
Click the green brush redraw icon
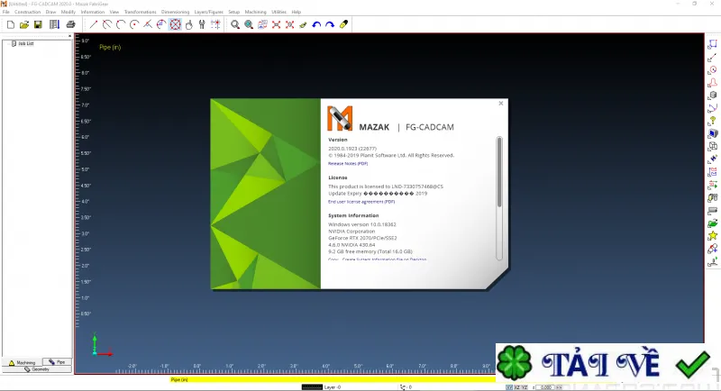[303, 25]
